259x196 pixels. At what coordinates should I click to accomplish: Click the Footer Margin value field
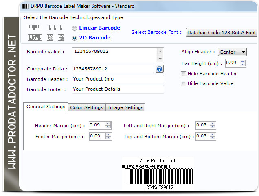97,136
